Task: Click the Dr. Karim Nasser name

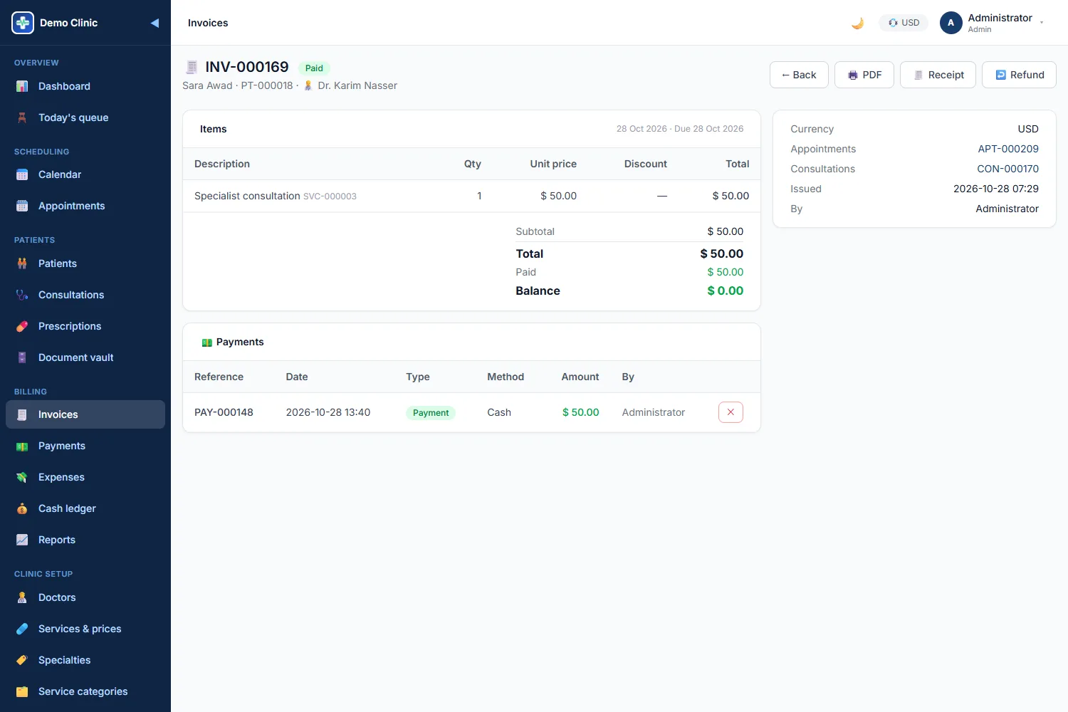Action: (x=357, y=85)
